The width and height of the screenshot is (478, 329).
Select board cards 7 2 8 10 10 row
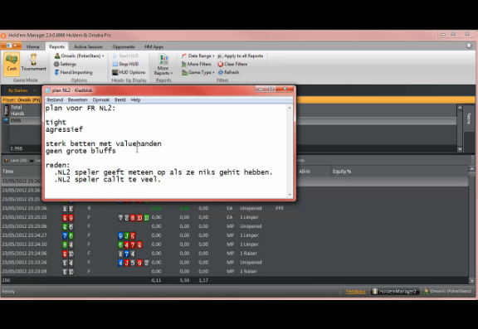point(134,218)
